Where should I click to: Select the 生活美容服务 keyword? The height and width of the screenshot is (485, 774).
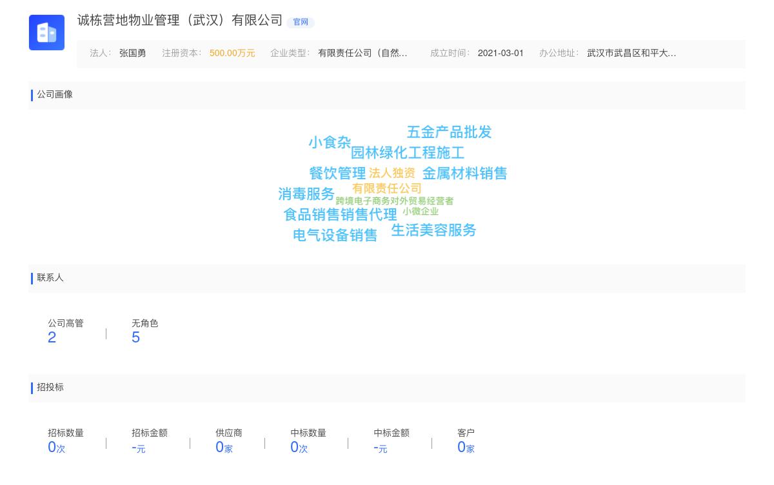(433, 230)
